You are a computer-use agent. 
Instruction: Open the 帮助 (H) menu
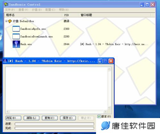[x=64, y=10]
